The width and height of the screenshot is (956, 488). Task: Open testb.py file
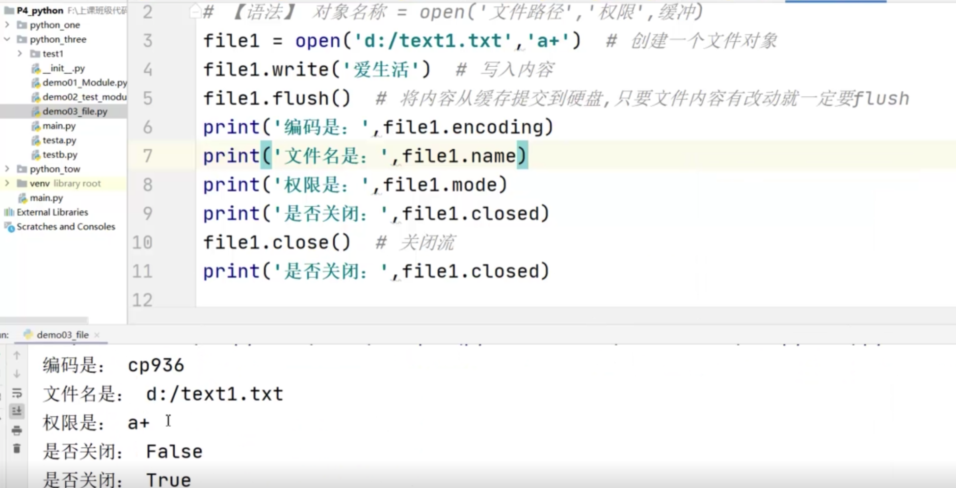60,155
